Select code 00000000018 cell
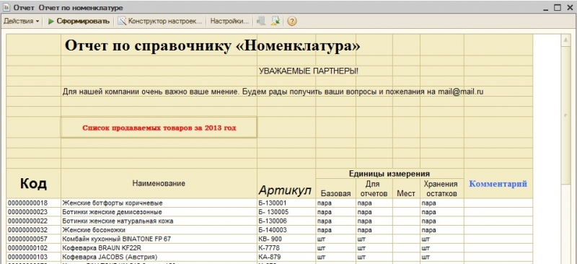The image size is (577, 264). coord(33,203)
